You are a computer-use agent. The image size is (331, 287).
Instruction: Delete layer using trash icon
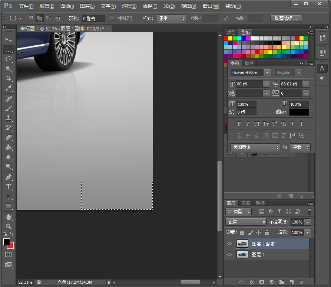coord(301,282)
